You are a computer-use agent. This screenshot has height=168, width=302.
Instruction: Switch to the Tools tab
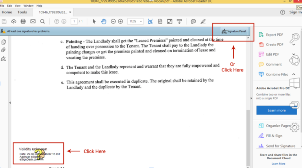(x=22, y=12)
